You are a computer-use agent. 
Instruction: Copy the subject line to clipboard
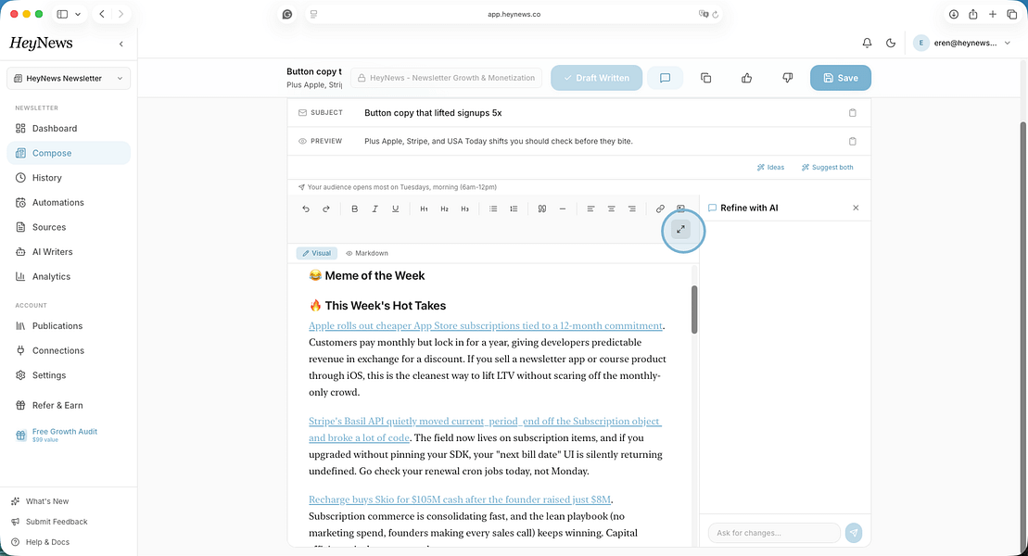pyautogui.click(x=852, y=113)
